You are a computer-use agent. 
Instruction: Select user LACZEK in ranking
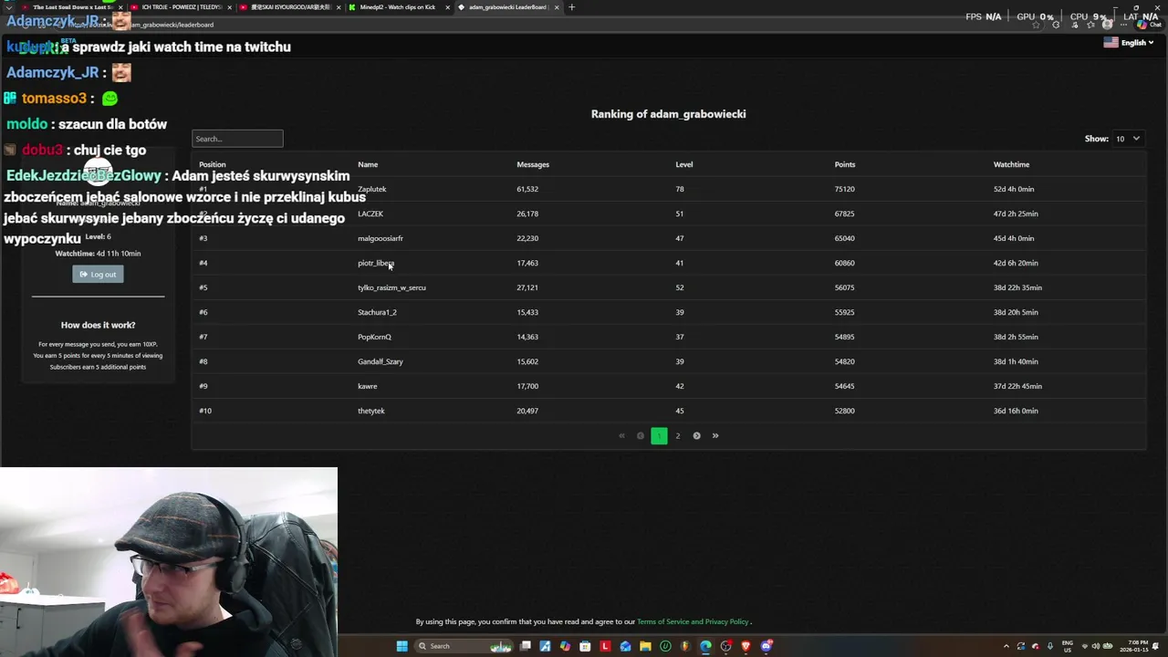pyautogui.click(x=370, y=214)
